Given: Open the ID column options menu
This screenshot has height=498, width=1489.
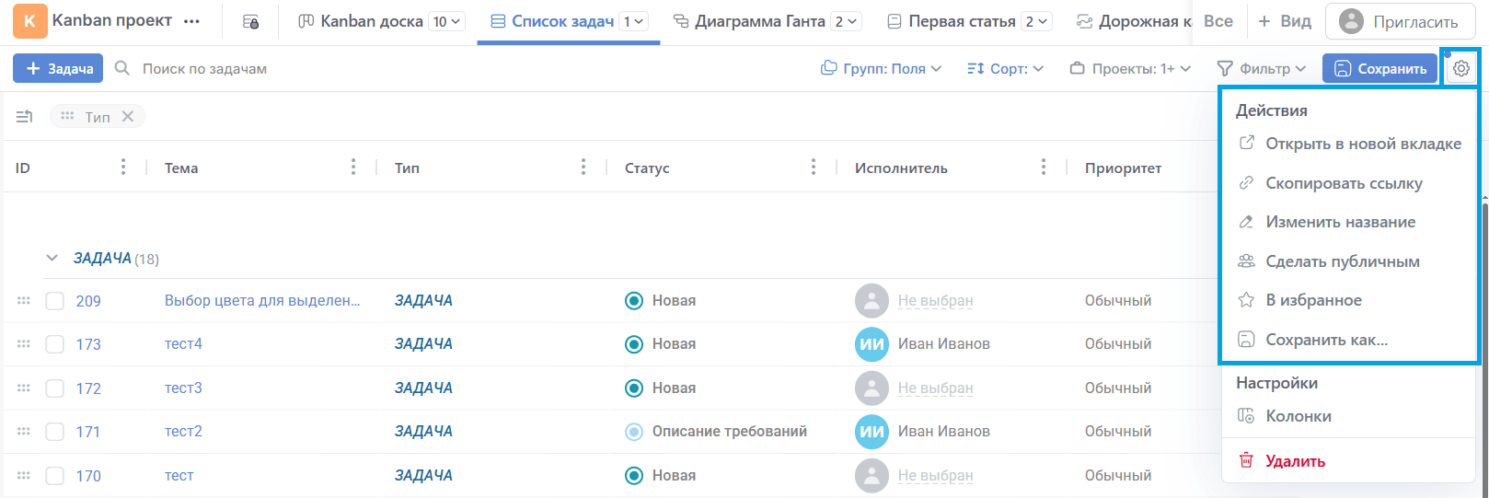Looking at the screenshot, I should 123,167.
